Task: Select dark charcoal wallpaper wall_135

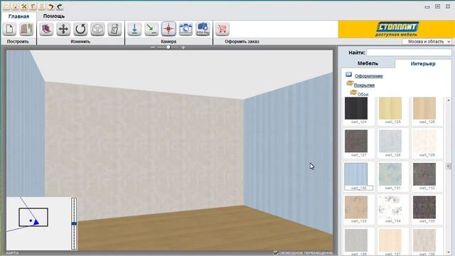Action: tap(424, 207)
